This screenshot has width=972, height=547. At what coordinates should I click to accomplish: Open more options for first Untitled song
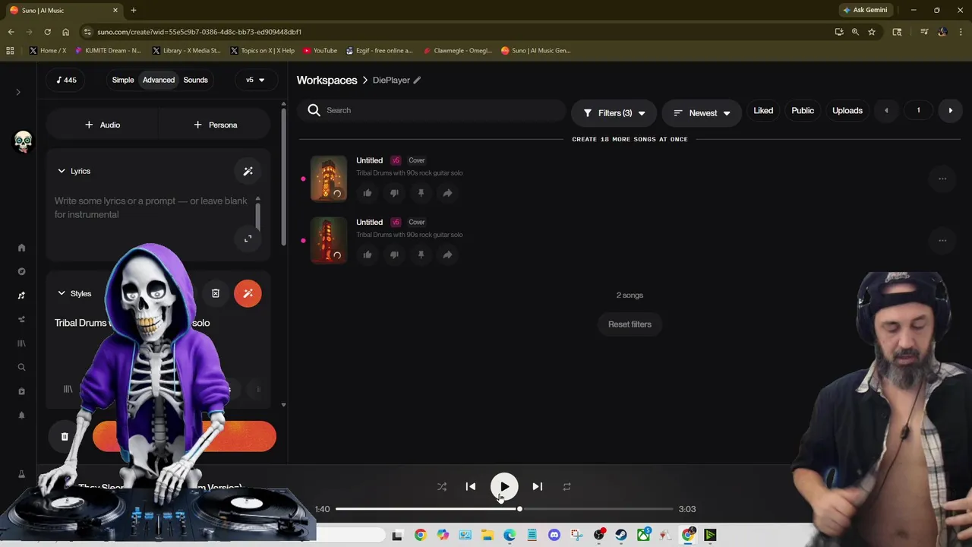coord(942,179)
